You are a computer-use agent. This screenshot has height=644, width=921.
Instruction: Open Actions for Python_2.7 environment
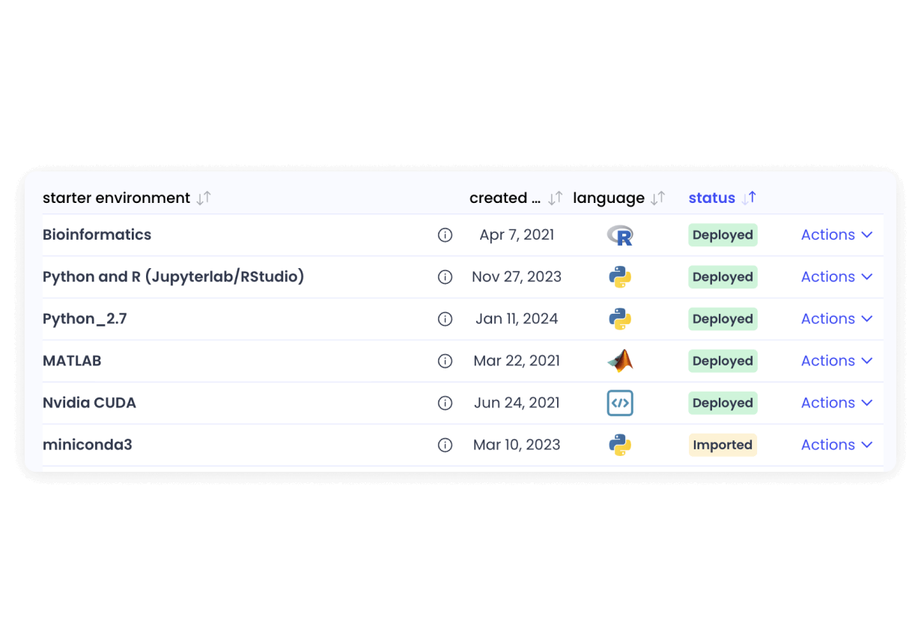836,318
